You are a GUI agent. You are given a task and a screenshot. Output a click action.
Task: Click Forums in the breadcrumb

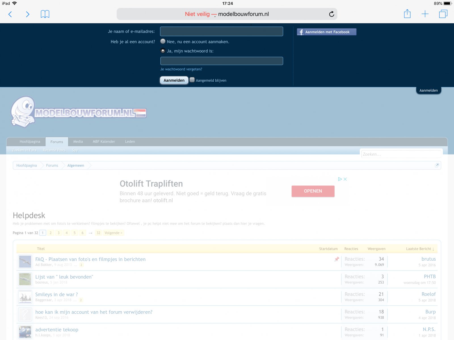pos(52,165)
